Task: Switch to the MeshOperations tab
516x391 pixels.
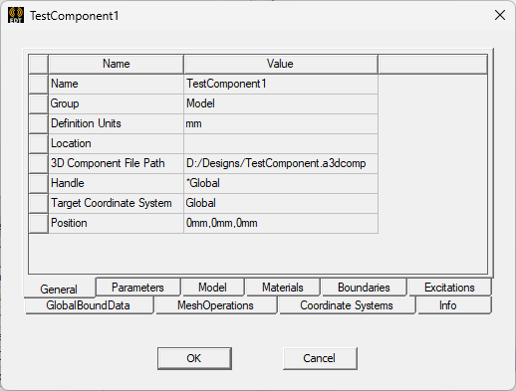Action: click(x=215, y=305)
